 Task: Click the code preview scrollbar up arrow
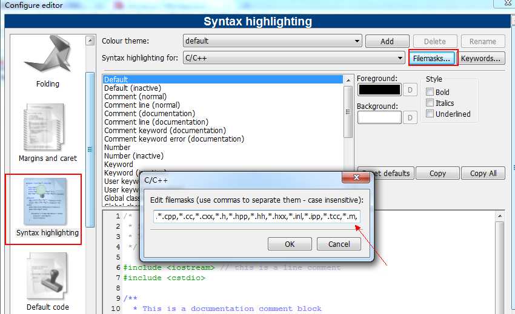click(x=500, y=216)
